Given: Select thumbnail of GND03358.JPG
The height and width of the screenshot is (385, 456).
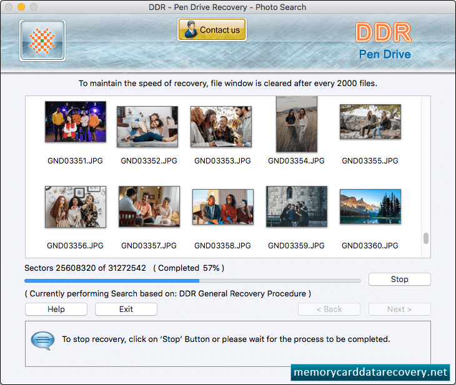Looking at the screenshot, I should pyautogui.click(x=223, y=207).
